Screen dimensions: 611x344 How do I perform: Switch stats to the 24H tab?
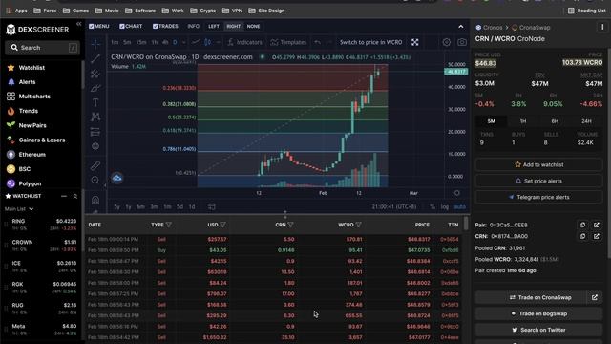[586, 121]
